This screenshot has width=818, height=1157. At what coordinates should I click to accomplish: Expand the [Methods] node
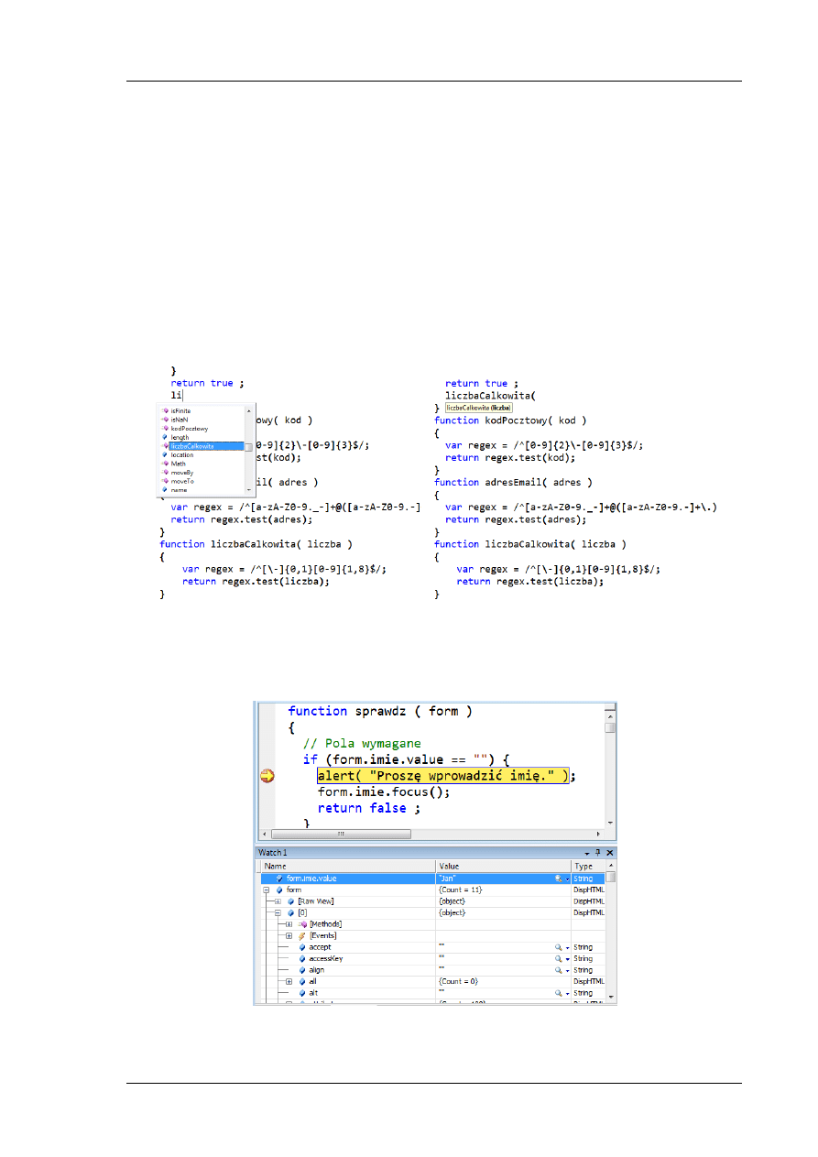point(289,924)
